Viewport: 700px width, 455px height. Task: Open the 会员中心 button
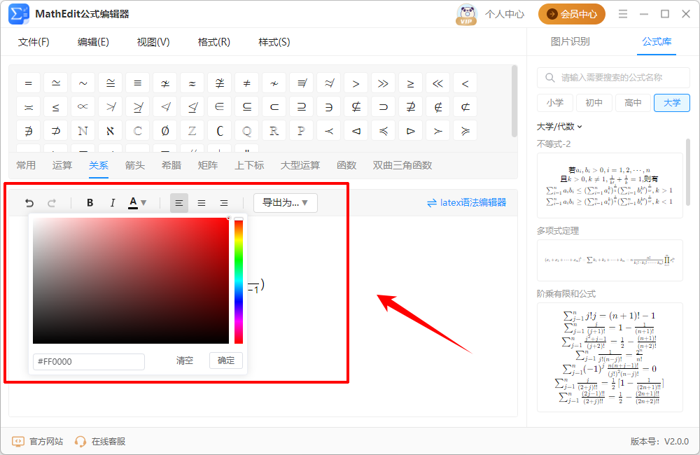[x=571, y=14]
